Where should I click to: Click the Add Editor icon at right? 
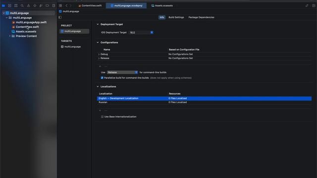click(314, 5)
